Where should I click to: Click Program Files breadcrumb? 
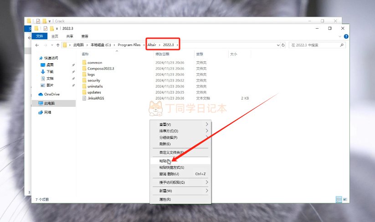tap(129, 45)
